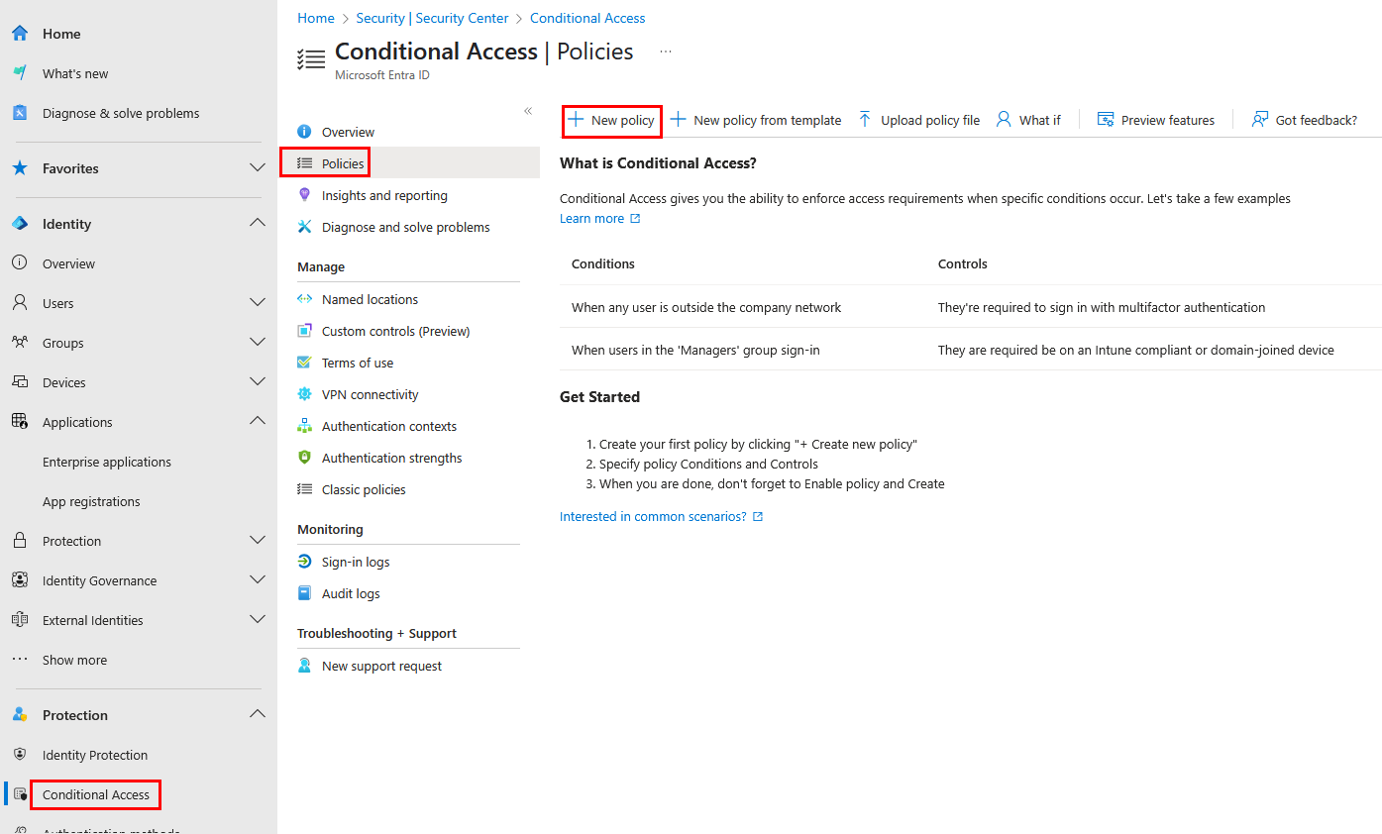Open the Policies menu item
The width and height of the screenshot is (1382, 834).
click(x=342, y=163)
